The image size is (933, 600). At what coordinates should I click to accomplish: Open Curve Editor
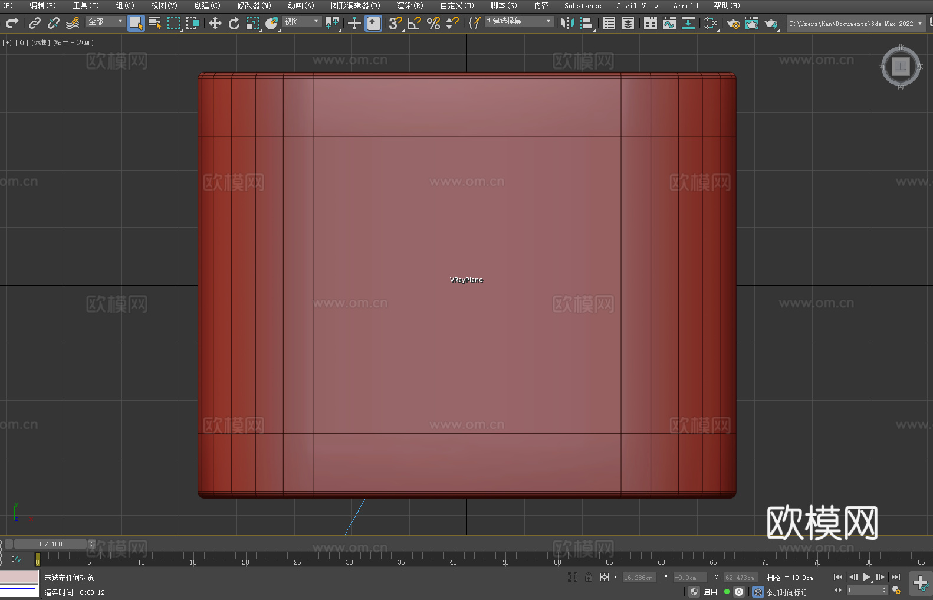pos(669,23)
